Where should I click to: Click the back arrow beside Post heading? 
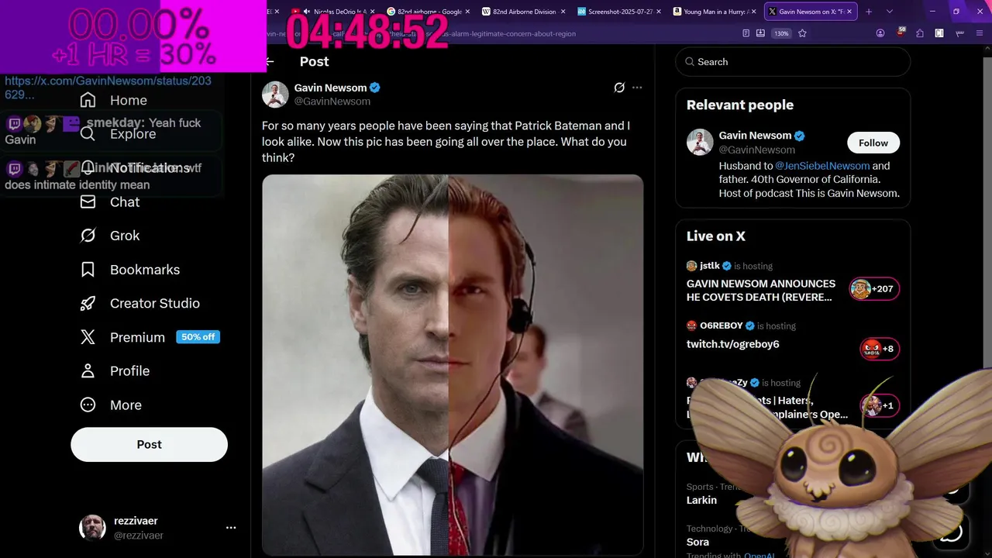coord(270,61)
